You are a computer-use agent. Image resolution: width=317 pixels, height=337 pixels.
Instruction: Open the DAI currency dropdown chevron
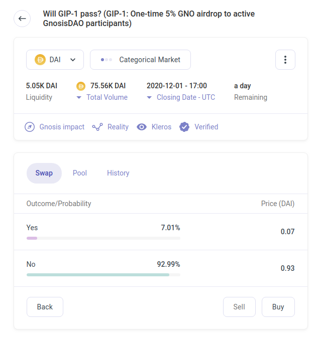73,60
